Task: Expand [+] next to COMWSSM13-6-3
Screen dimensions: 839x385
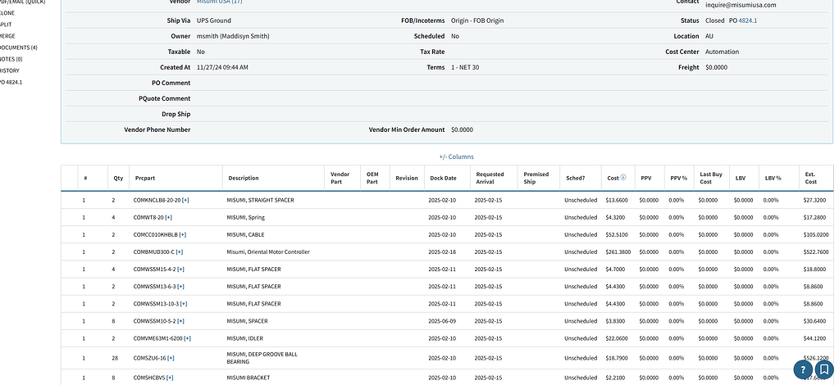Action: pyautogui.click(x=180, y=287)
